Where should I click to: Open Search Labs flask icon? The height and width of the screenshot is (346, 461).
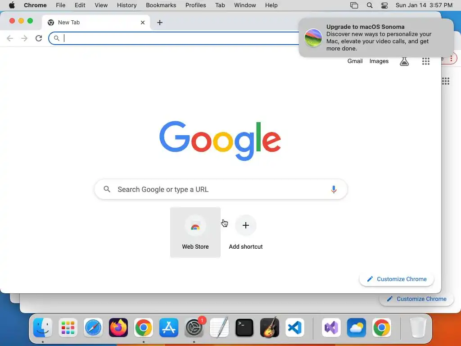pyautogui.click(x=404, y=61)
